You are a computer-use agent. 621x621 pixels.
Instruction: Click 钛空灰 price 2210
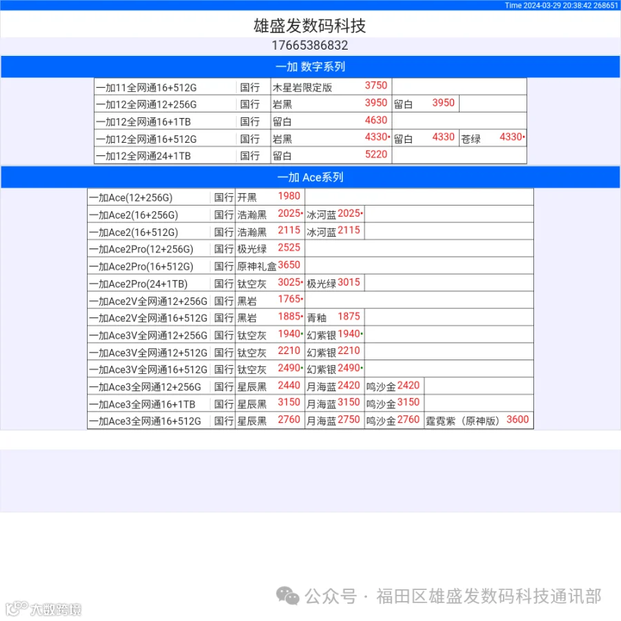tap(288, 351)
